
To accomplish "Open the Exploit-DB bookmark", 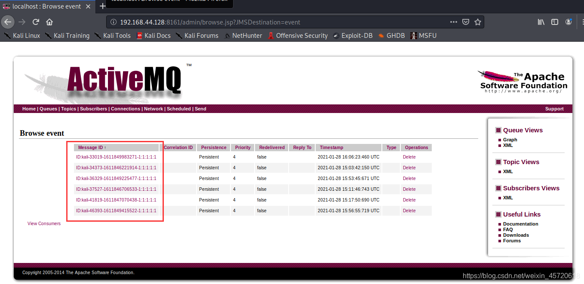I will tap(353, 36).
